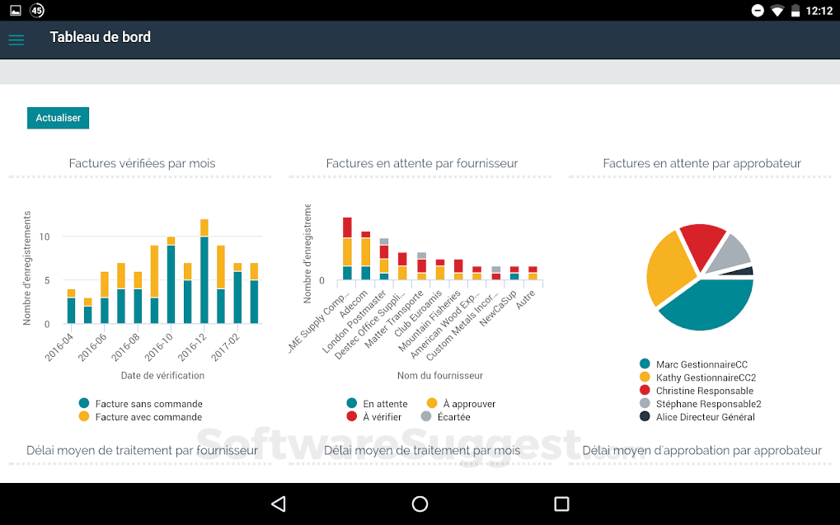The image size is (840, 525).
Task: Tap the do-not-disturb icon in the status bar
Action: coord(757,11)
